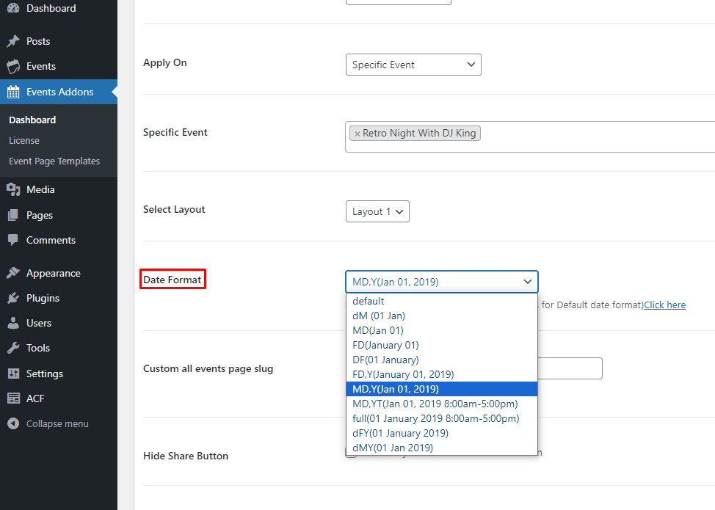Choose the dM (01 Jan) date format
715x510 pixels.
(379, 316)
